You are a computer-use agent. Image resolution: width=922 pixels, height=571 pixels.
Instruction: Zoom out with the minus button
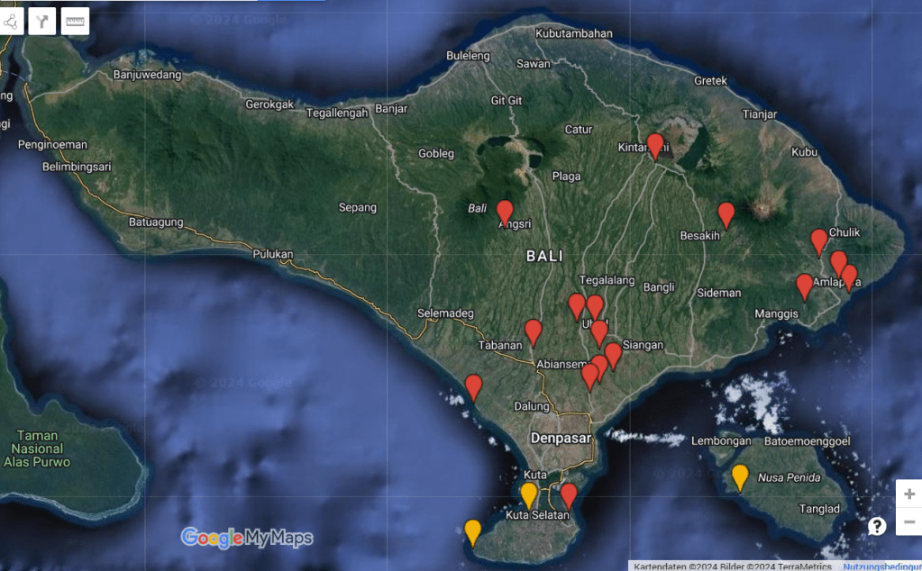coord(908,521)
